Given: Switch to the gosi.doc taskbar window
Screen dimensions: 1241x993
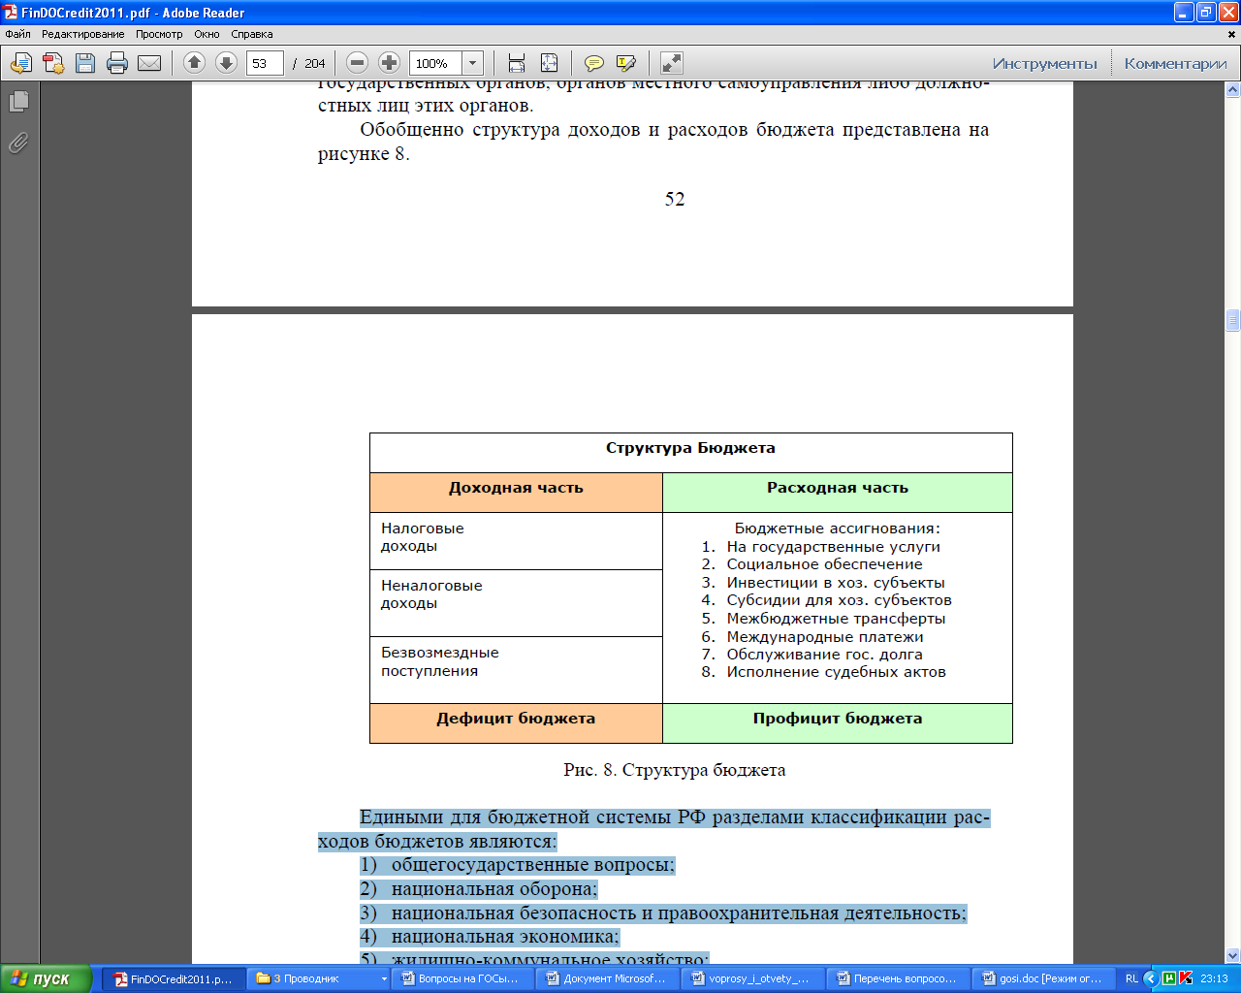Looking at the screenshot, I should pos(1042,978).
